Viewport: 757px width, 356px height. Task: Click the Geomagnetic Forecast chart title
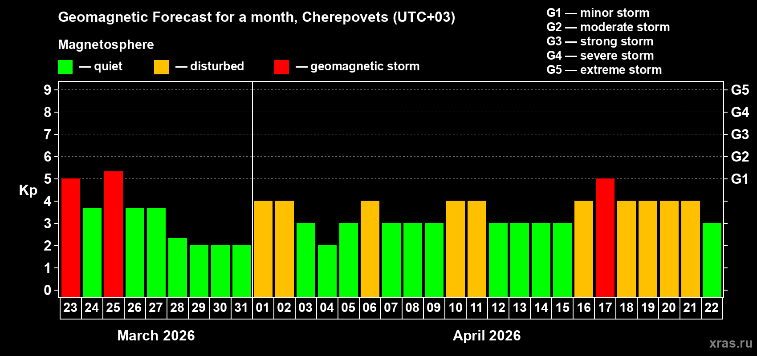[x=256, y=17]
